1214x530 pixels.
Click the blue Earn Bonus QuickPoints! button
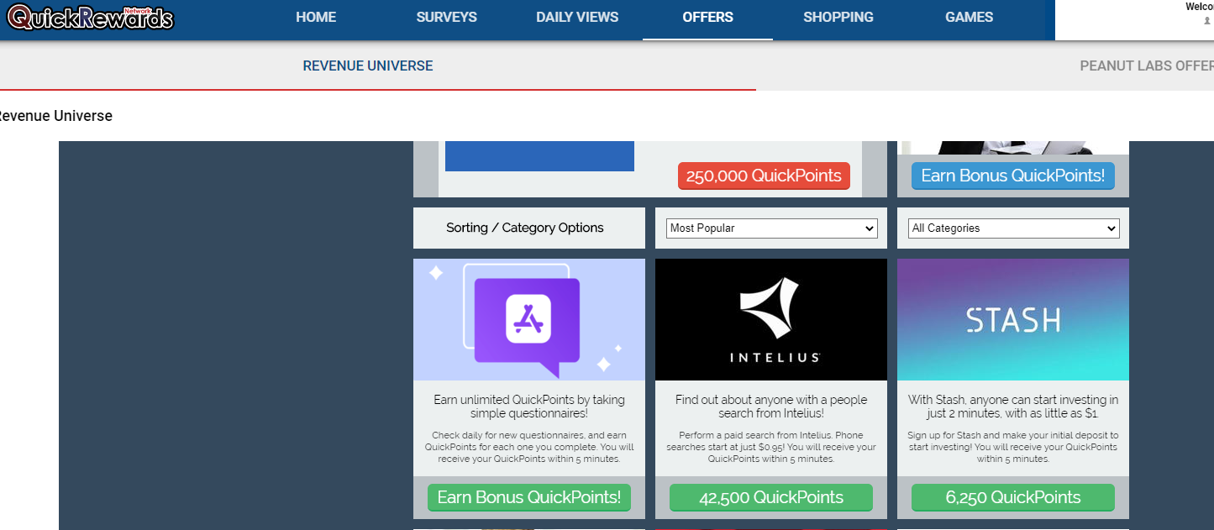coord(1012,176)
